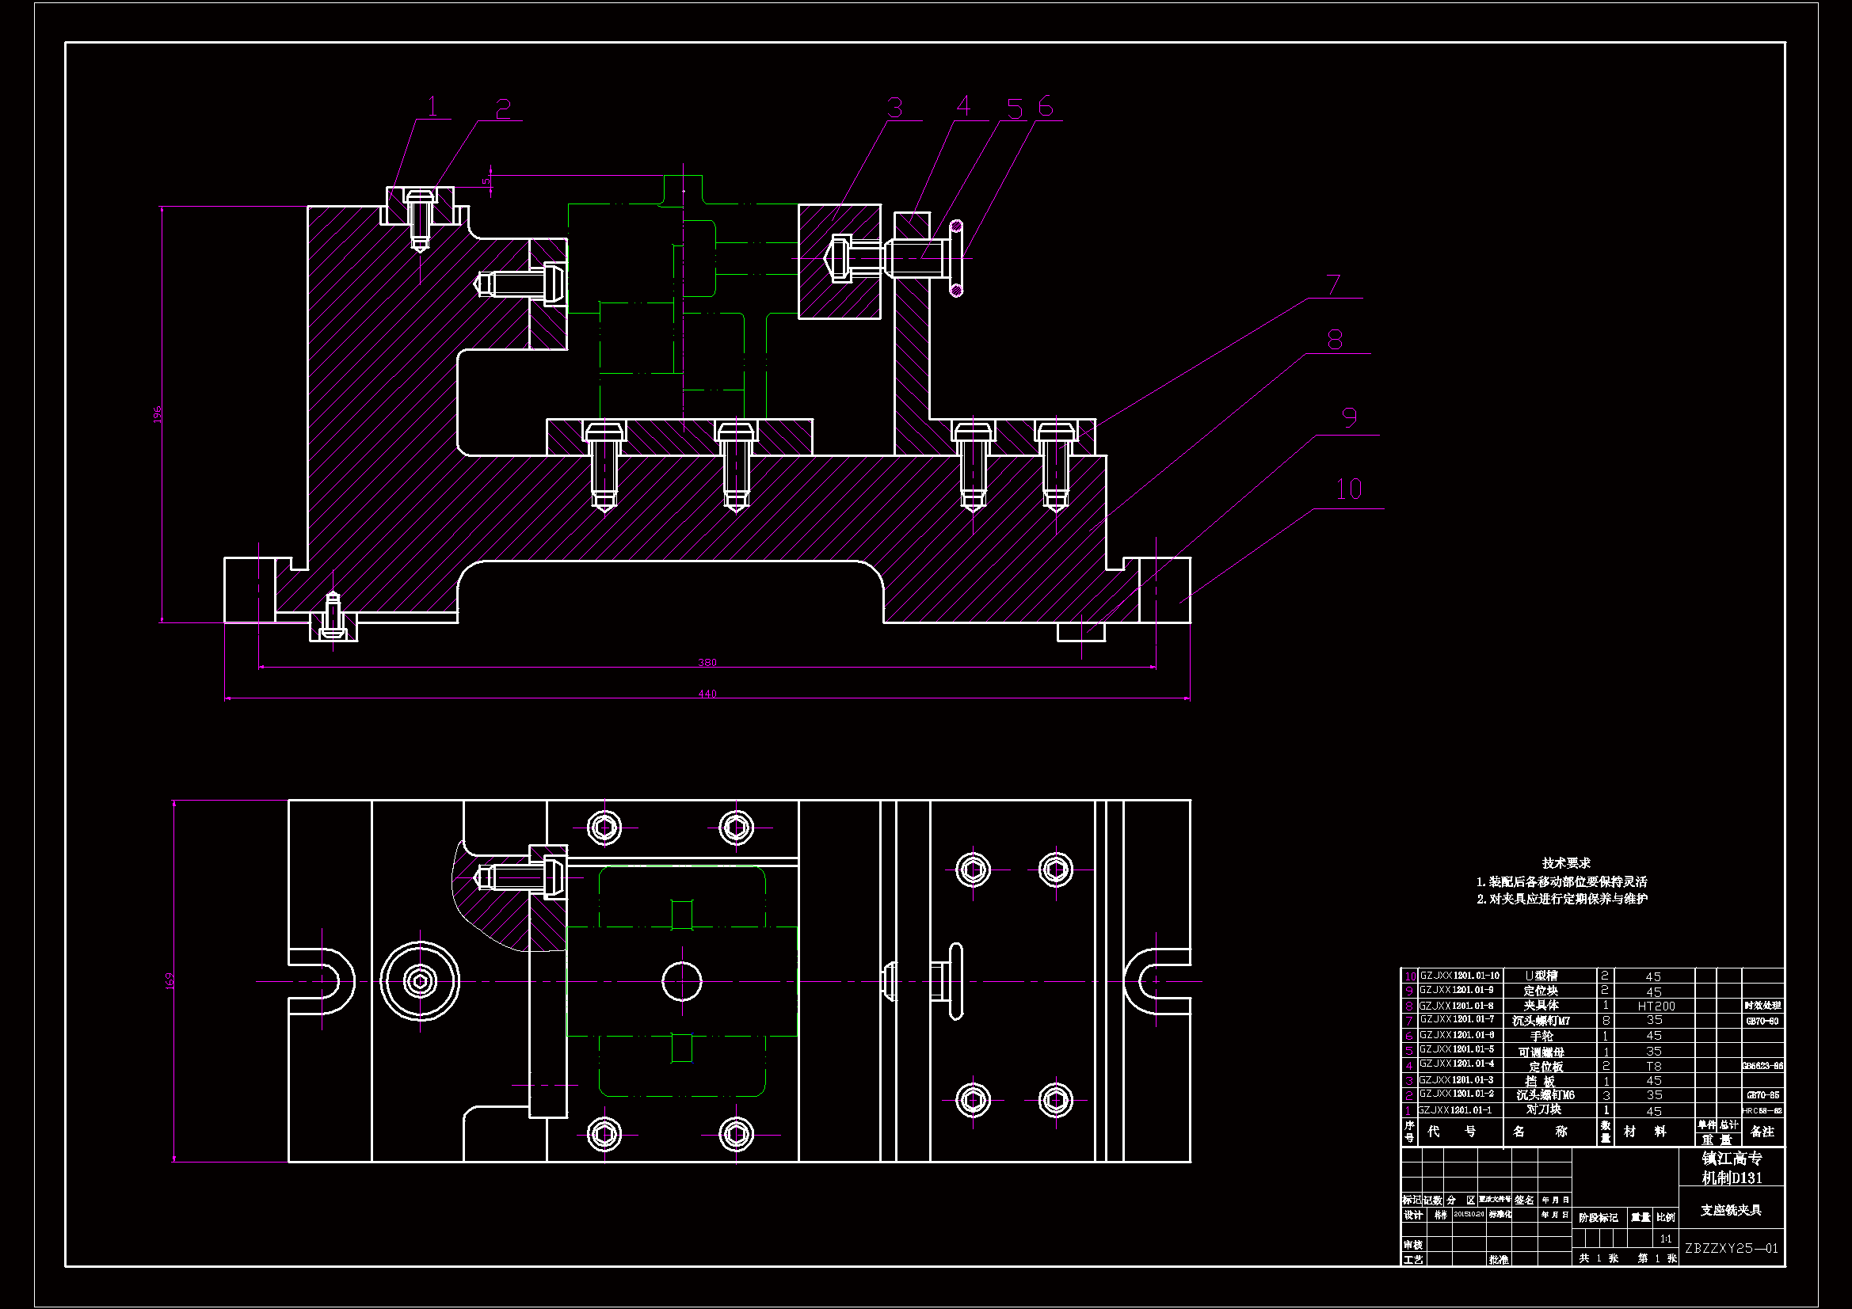Click part callout number 3 label
Viewport: 1852px width, 1309px height.
coord(894,108)
